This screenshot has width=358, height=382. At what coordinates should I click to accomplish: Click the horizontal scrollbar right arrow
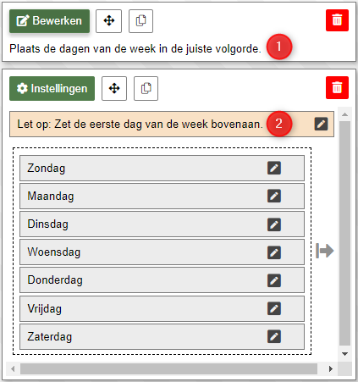point(331,368)
